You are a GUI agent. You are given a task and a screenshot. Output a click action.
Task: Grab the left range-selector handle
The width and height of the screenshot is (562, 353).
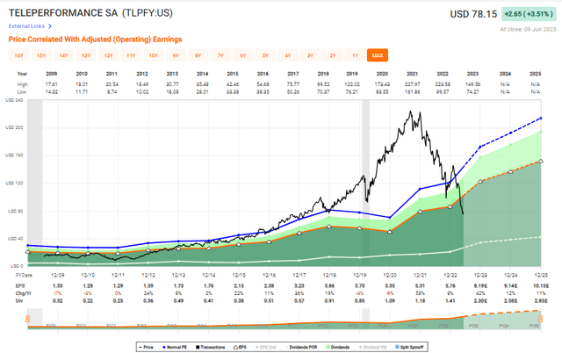[x=27, y=319]
